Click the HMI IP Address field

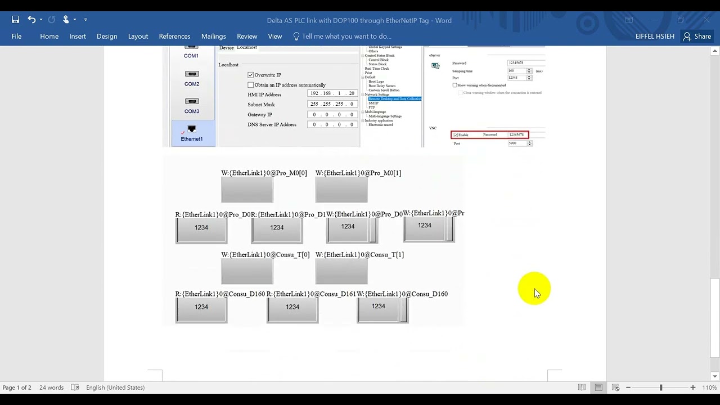pyautogui.click(x=332, y=93)
